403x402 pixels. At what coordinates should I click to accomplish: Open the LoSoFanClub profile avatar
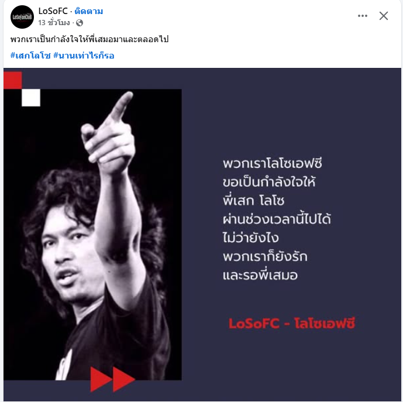(x=22, y=17)
